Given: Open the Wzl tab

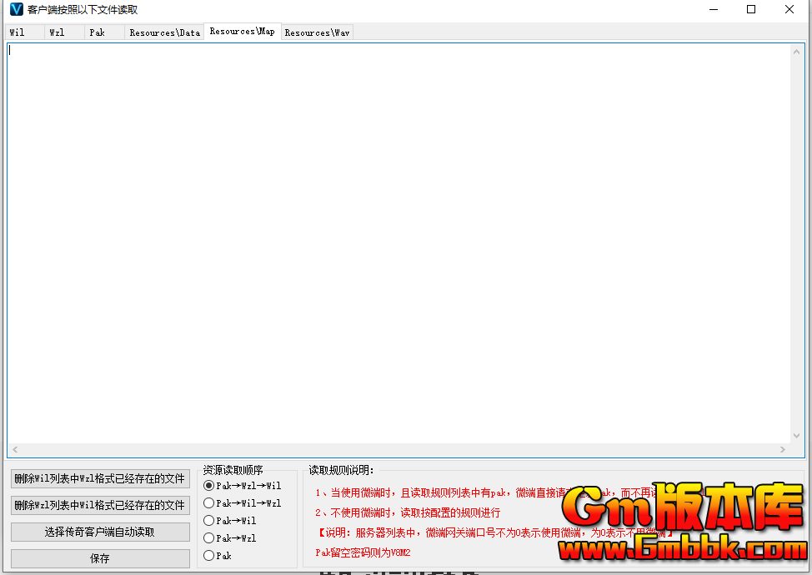Looking at the screenshot, I should pyautogui.click(x=57, y=32).
